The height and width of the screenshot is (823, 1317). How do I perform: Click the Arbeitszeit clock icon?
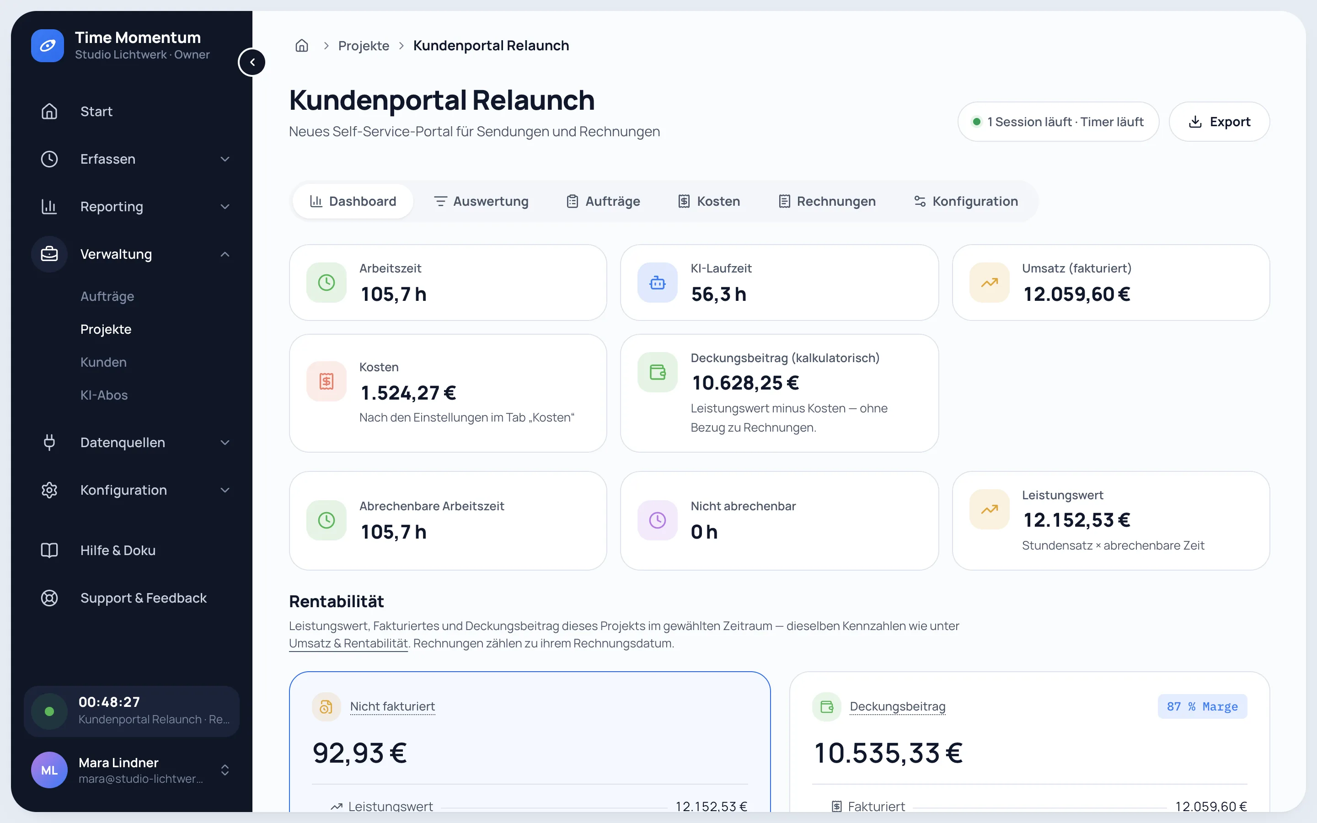click(x=327, y=283)
